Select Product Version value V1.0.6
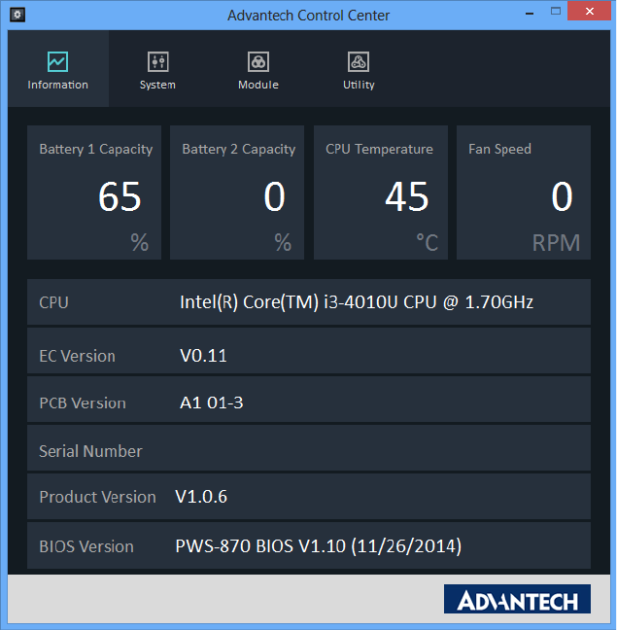This screenshot has height=630, width=617. click(x=201, y=497)
